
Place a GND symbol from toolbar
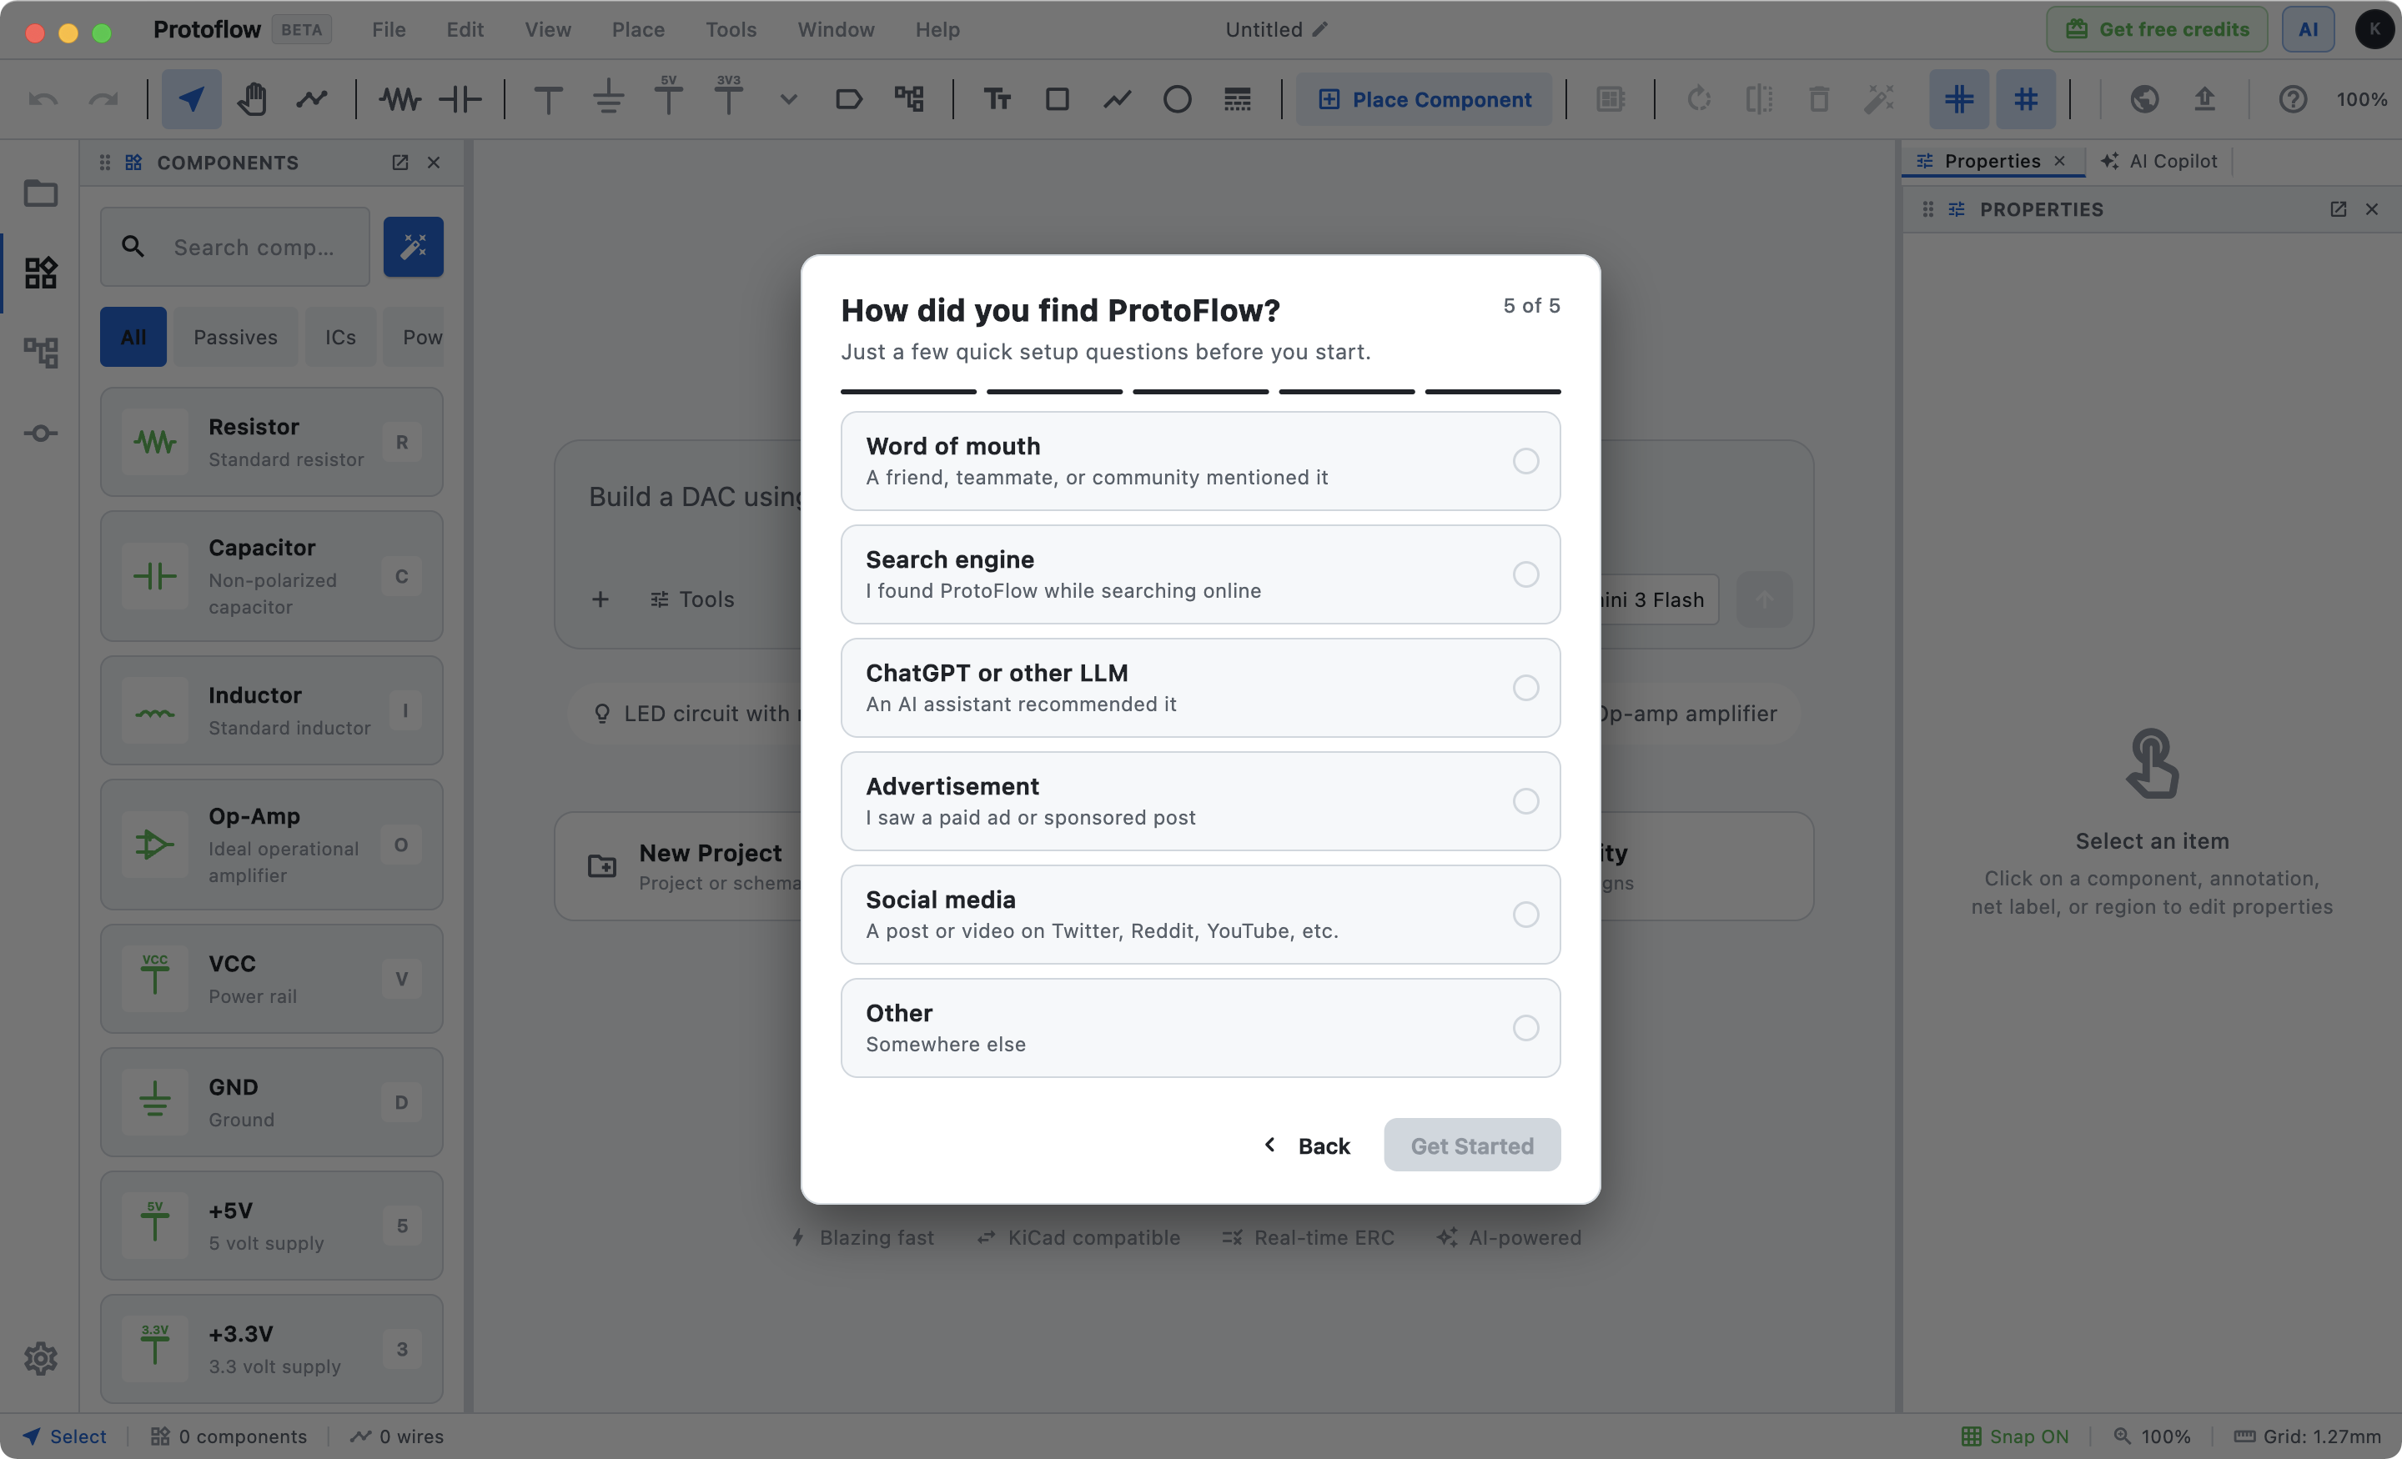[608, 98]
